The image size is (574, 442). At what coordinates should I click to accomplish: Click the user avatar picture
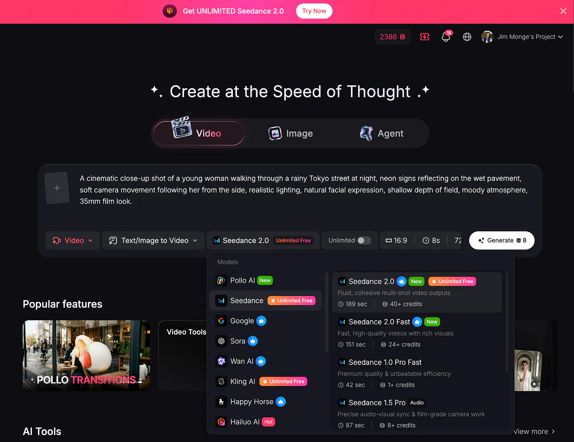487,37
